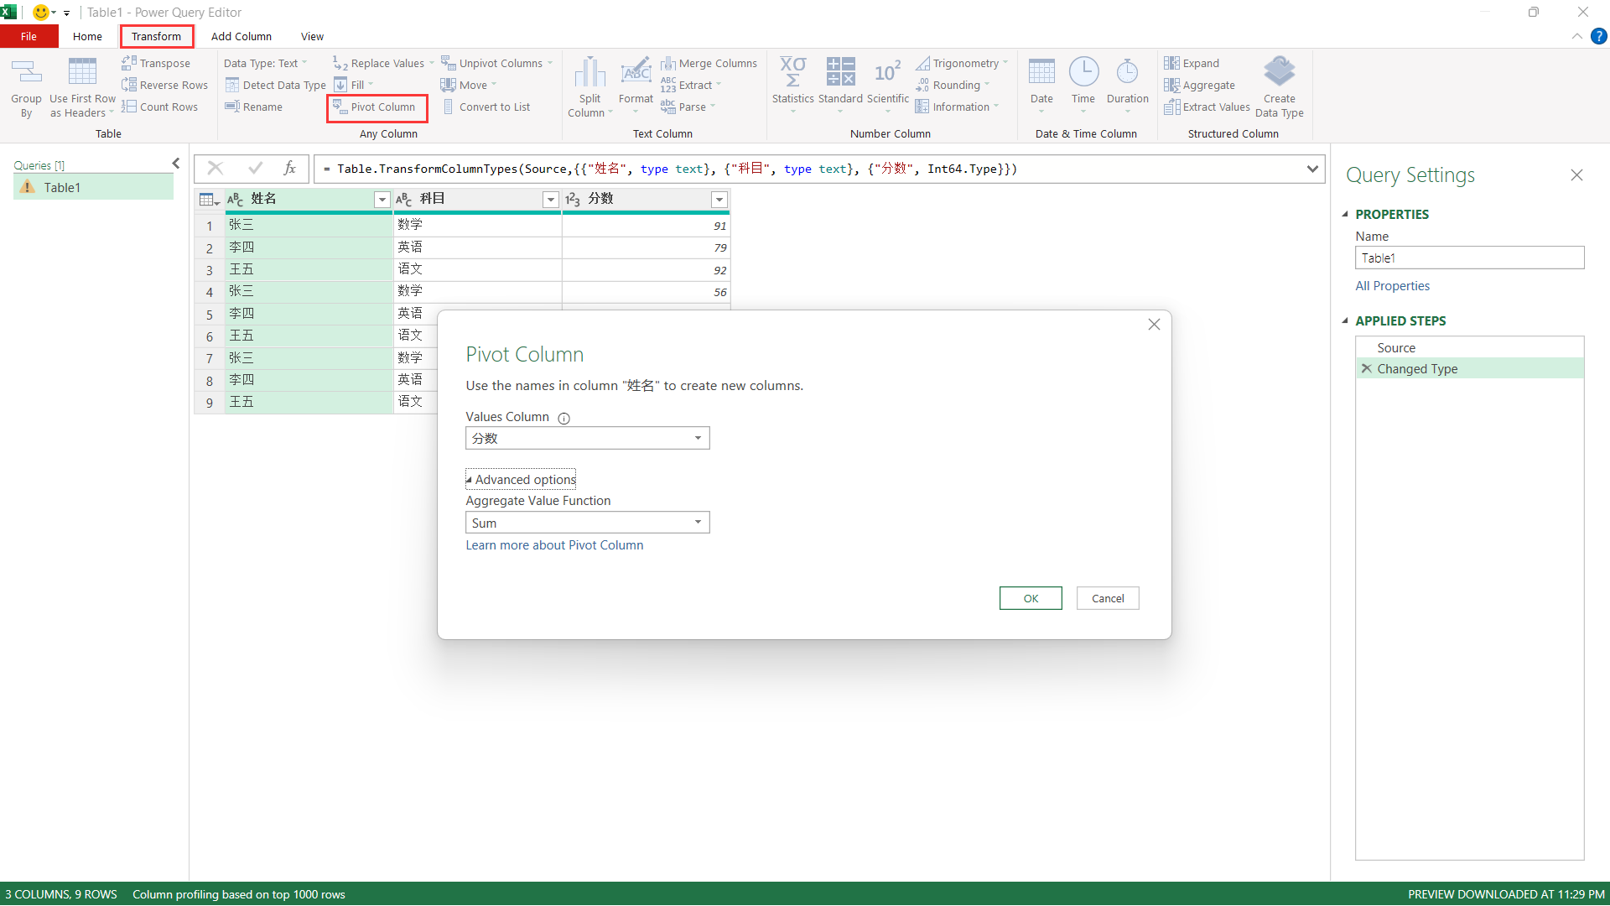The height and width of the screenshot is (906, 1610).
Task: Collapse the Queries pane with the arrow
Action: pos(175,164)
